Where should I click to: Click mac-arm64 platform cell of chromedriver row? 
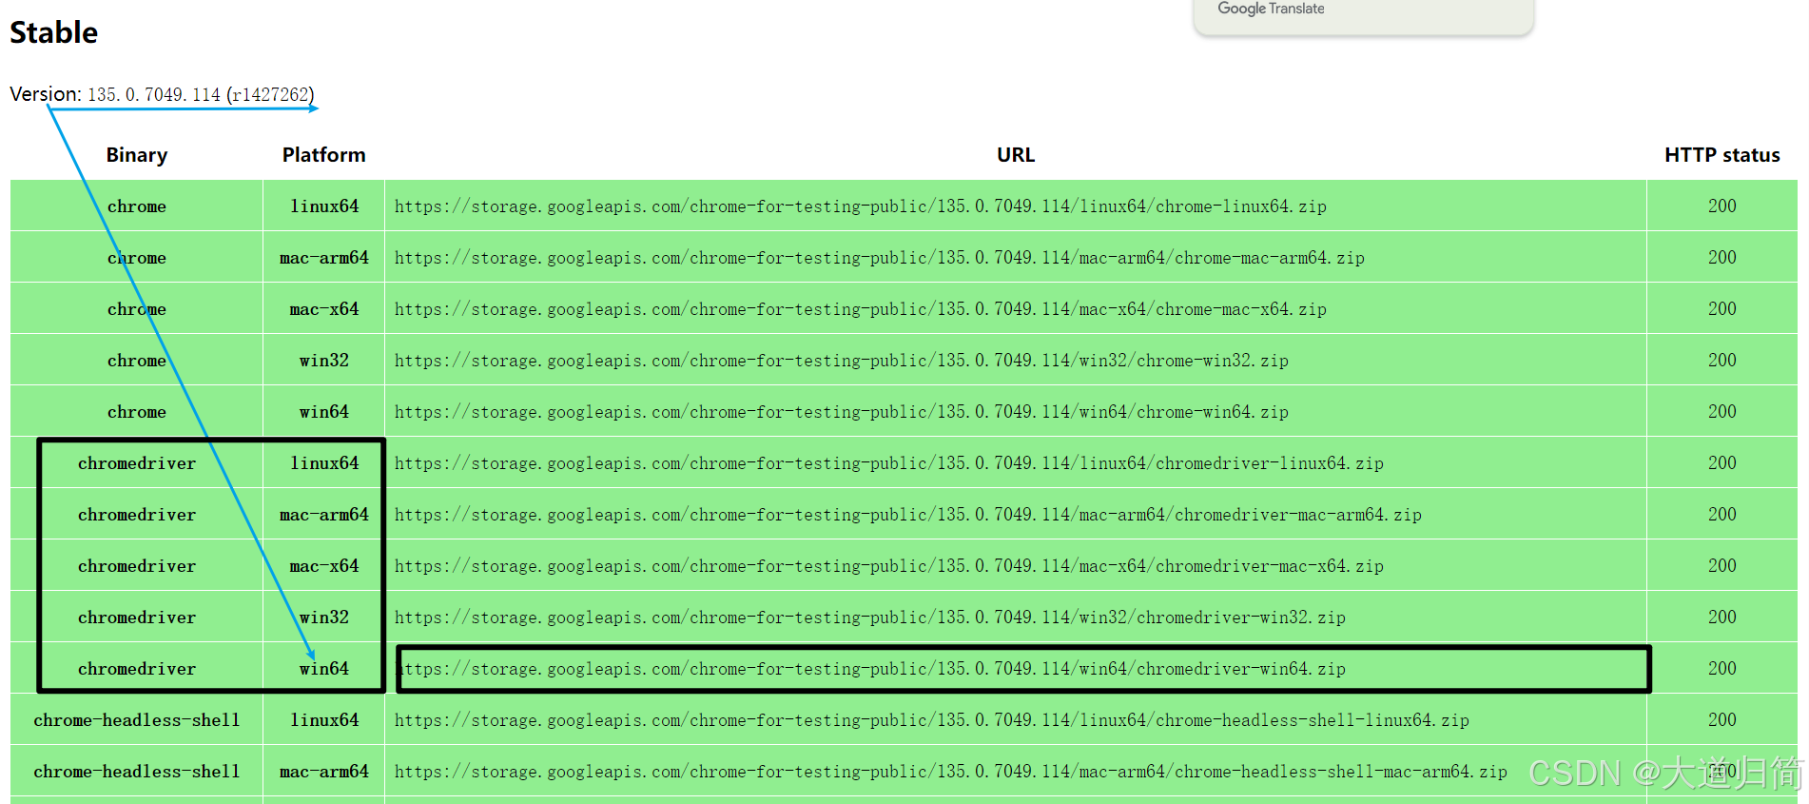coord(324,515)
